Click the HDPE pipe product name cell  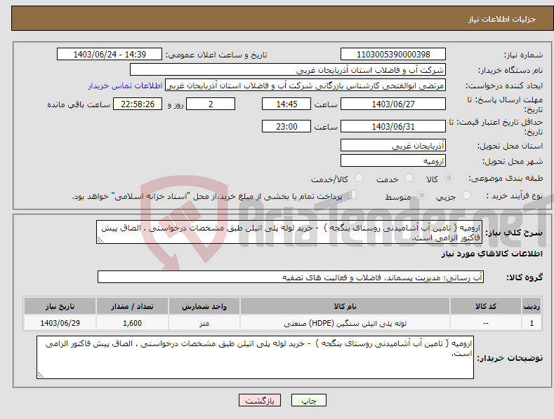click(345, 323)
